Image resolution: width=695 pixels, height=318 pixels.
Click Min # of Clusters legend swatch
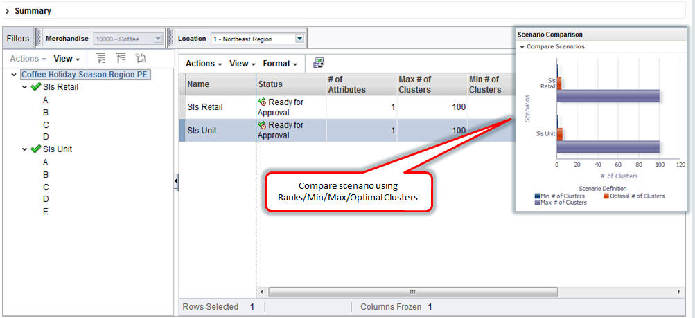537,196
